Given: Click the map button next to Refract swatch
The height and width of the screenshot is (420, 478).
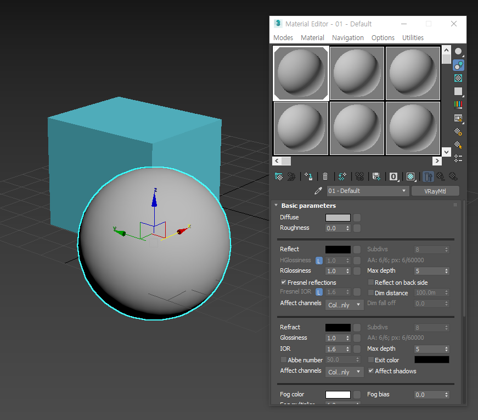Looking at the screenshot, I should pyautogui.click(x=357, y=328).
